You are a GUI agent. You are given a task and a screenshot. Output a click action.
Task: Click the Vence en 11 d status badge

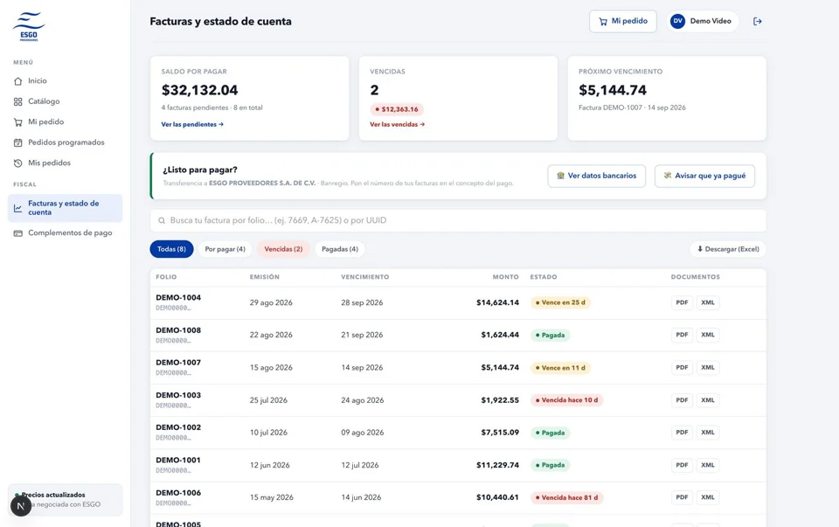560,368
